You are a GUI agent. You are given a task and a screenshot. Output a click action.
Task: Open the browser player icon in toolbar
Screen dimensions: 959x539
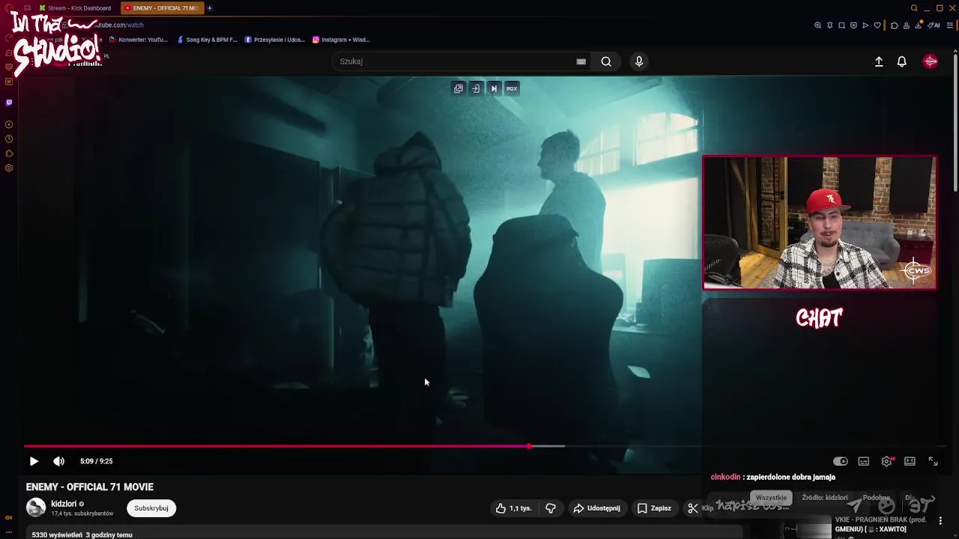(865, 25)
